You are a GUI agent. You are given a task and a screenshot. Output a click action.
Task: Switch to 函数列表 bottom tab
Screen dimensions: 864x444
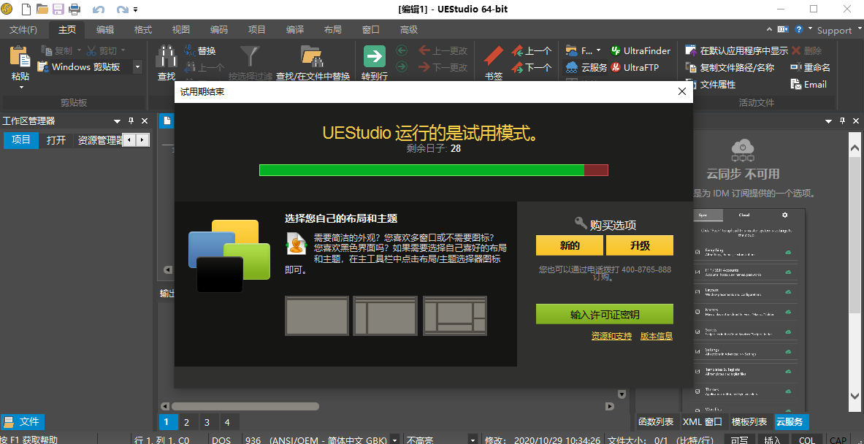pos(656,422)
